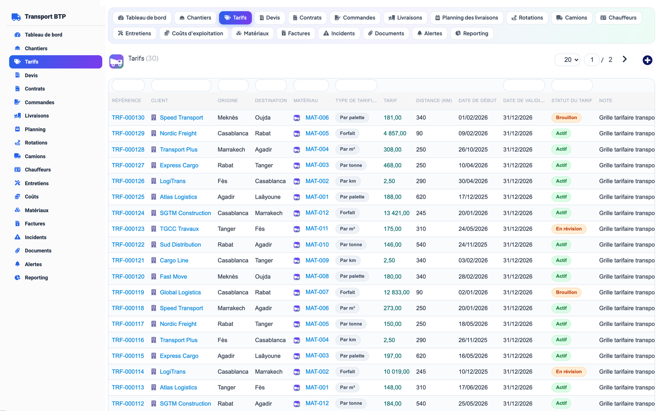The image size is (665, 411).
Task: Click the Entretiens tools icon in sidebar
Action: point(17,183)
